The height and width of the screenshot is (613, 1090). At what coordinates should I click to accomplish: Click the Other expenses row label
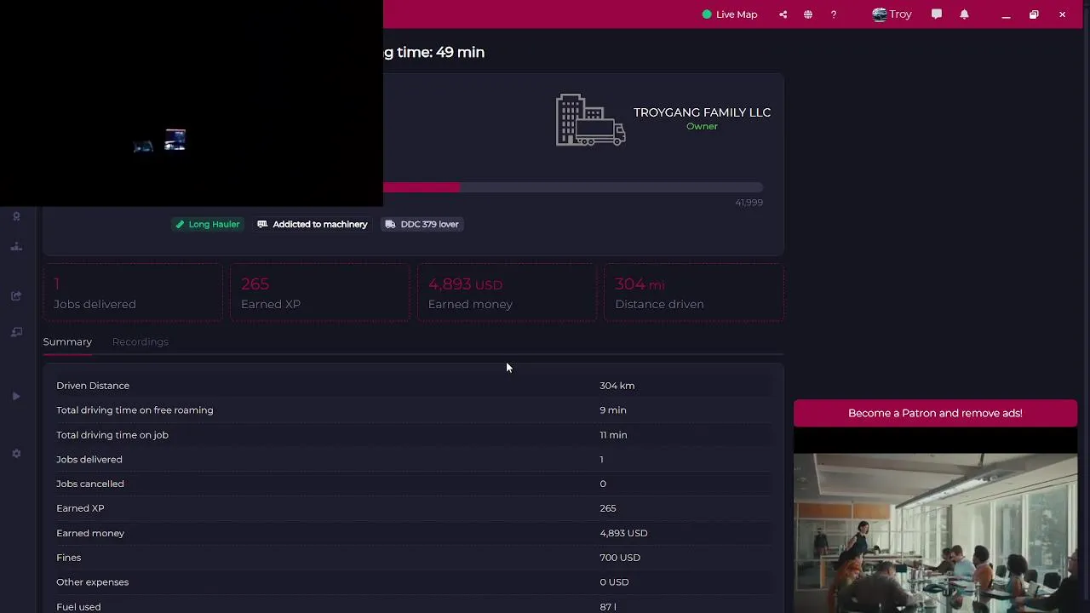pyautogui.click(x=93, y=582)
